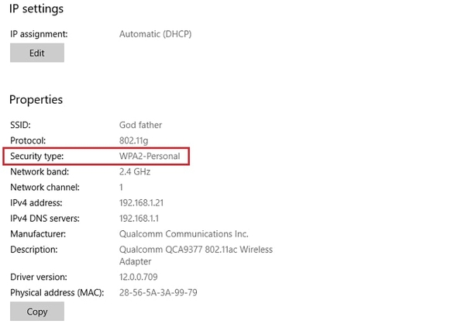465x331 pixels.
Task: Click the Driver version label
Action: (39, 277)
